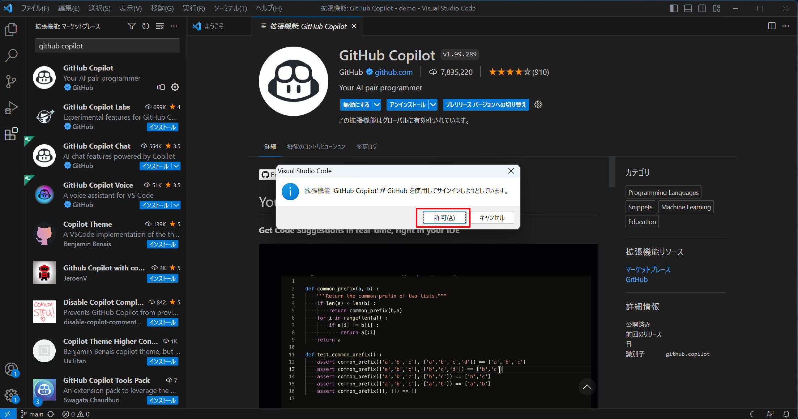Screen dimensions: 798x419
Task: Click the アンインストール button
Action: click(407, 104)
